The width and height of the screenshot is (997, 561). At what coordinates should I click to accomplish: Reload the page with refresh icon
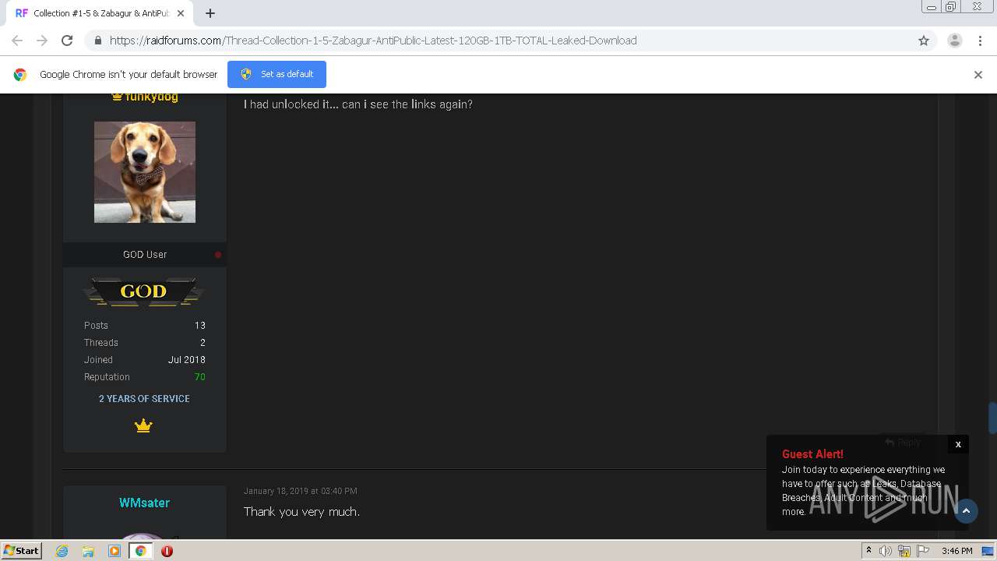click(67, 41)
